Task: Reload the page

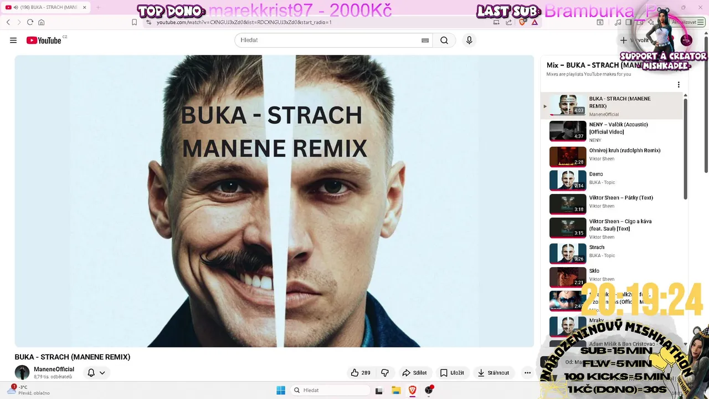Action: [30, 22]
